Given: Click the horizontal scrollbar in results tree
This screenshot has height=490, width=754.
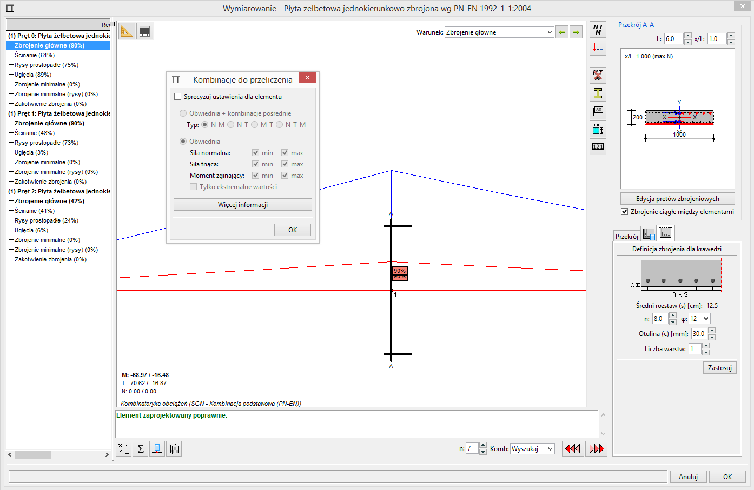Looking at the screenshot, I should pos(33,455).
